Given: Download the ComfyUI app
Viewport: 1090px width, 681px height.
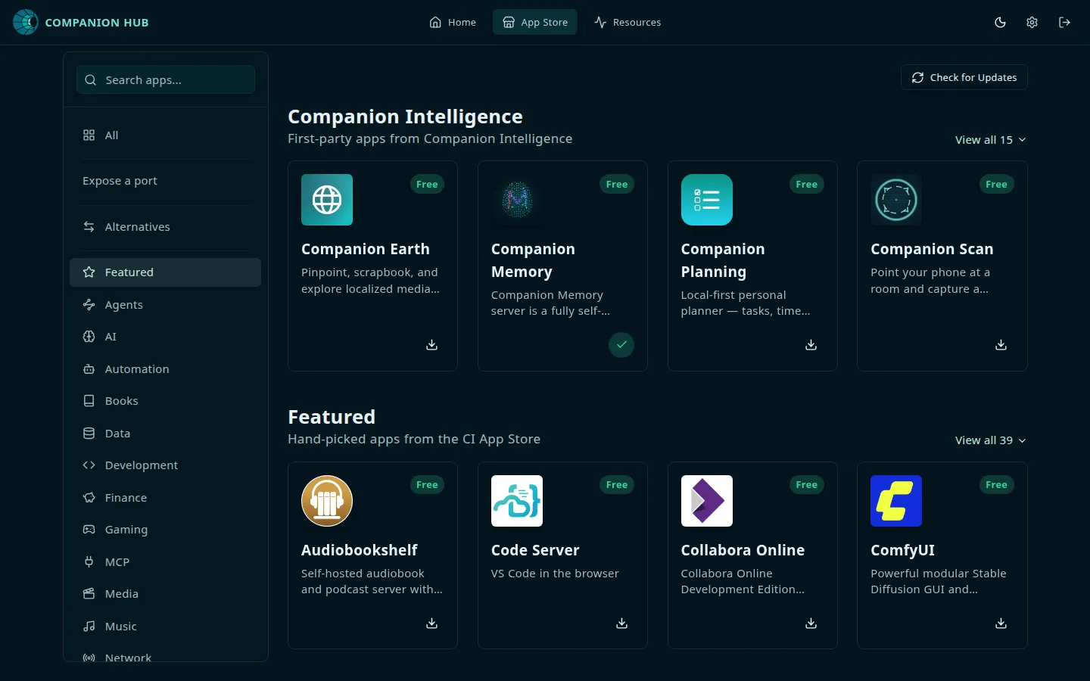Looking at the screenshot, I should click(x=1001, y=623).
